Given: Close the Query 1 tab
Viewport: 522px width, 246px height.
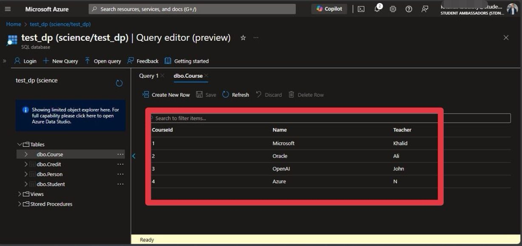Looking at the screenshot, I should coord(162,76).
